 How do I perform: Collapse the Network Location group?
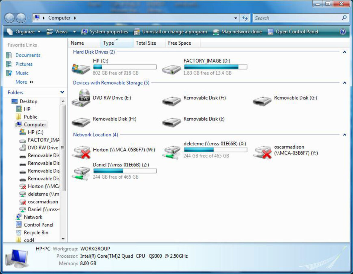coord(345,135)
